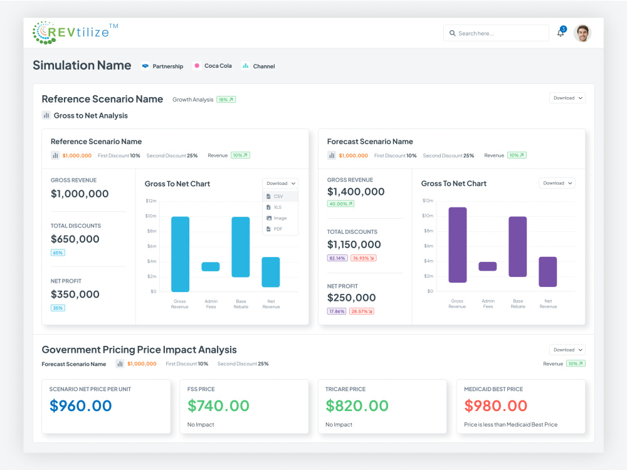Click the pink Coca Cola dot
627x470 pixels.
(197, 66)
